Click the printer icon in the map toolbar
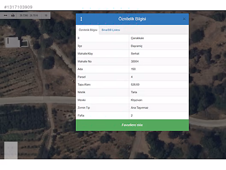The width and height of the screenshot is (226, 170). point(13,15)
